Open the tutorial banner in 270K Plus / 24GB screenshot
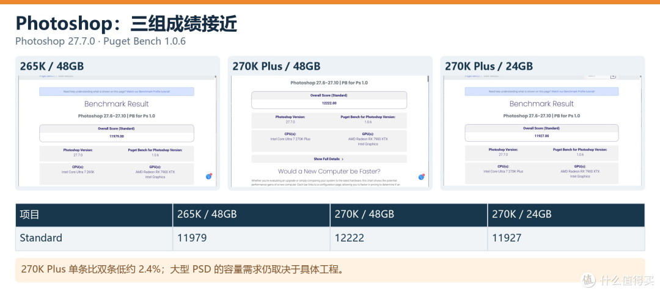This screenshot has width=660, height=294. (x=541, y=92)
